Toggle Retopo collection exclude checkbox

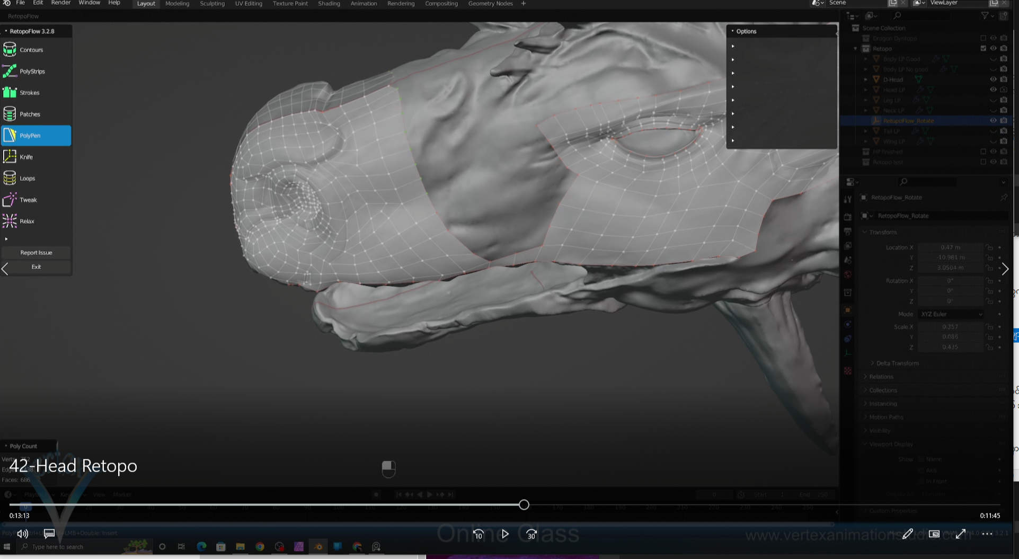[x=983, y=48]
